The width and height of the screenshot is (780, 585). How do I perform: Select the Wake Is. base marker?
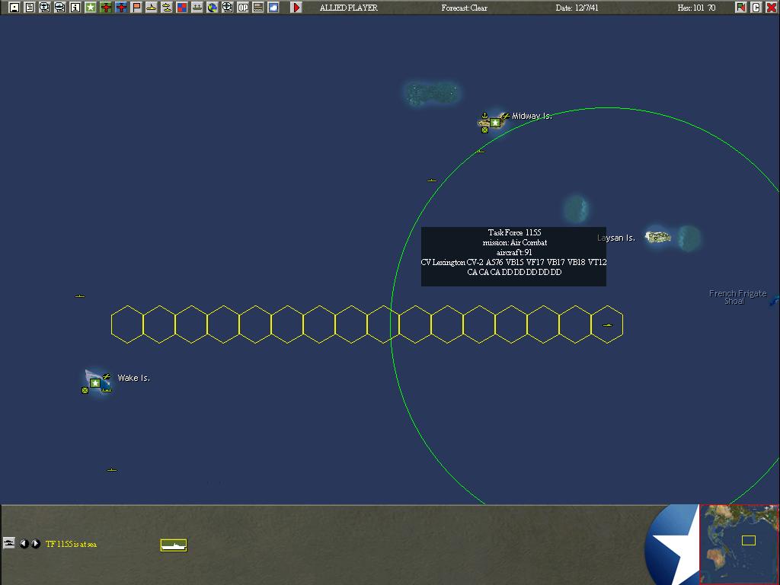[95, 383]
